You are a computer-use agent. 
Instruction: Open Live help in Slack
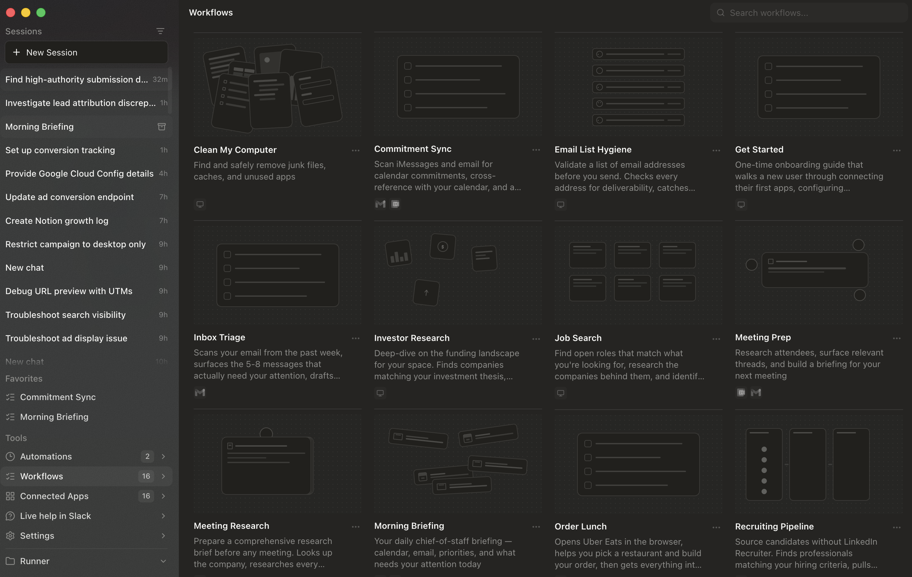pos(55,516)
